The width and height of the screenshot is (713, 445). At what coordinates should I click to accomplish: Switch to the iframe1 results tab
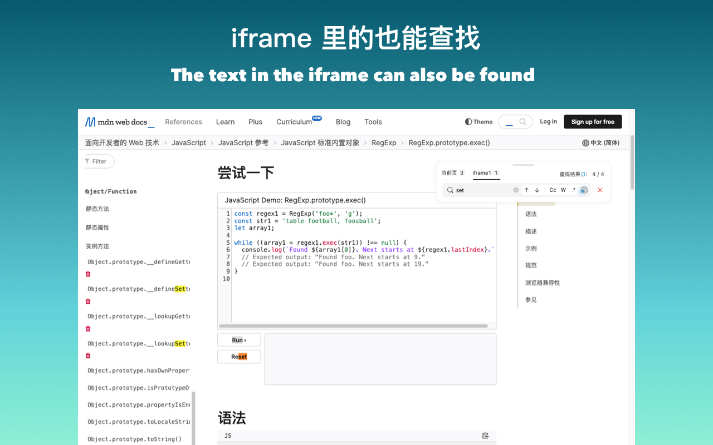486,173
